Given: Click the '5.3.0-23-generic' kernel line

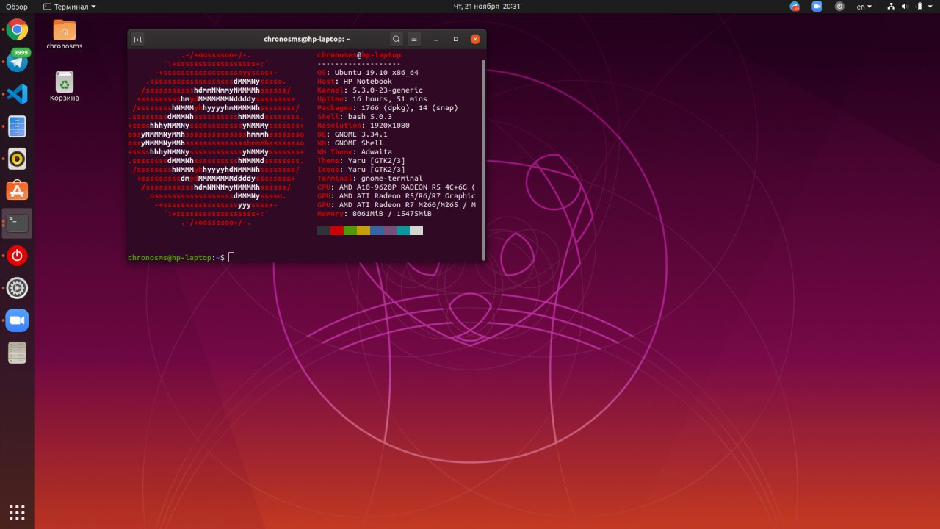Looking at the screenshot, I should (370, 90).
